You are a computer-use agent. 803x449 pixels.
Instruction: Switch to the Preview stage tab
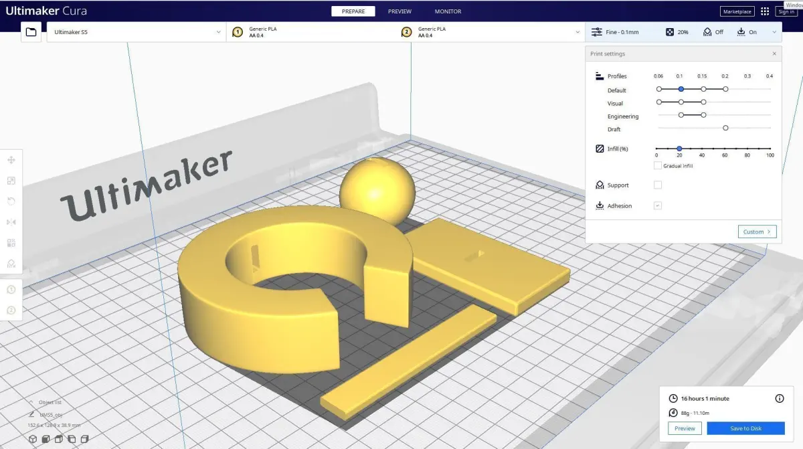click(399, 11)
